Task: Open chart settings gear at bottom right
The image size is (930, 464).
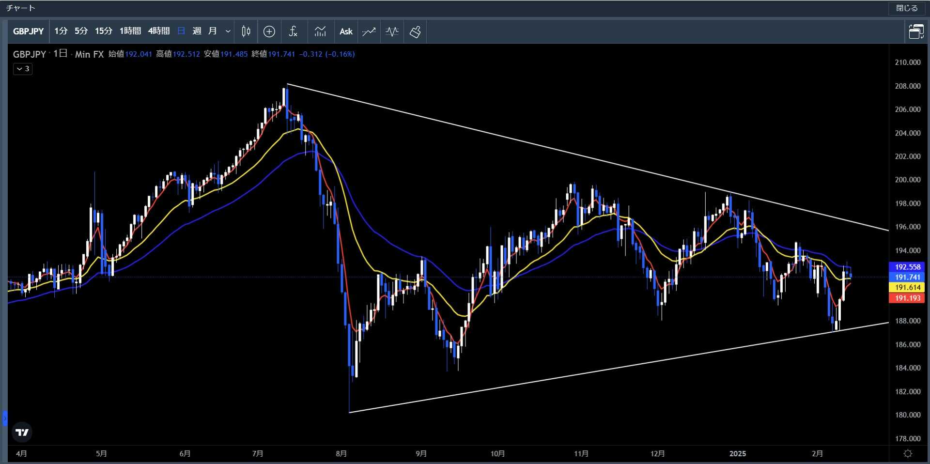Action: (908, 454)
